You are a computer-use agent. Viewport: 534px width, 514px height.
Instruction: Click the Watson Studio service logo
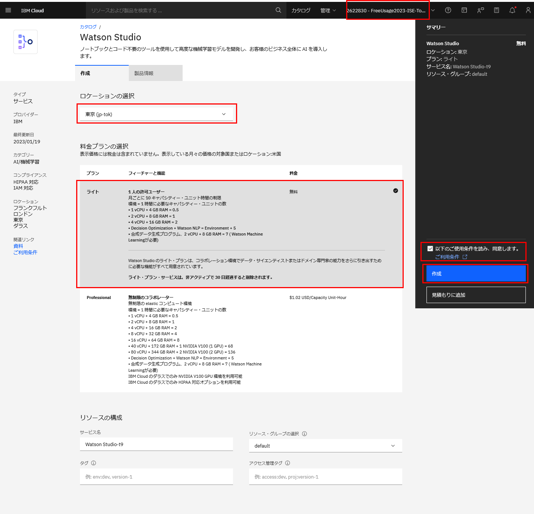[25, 41]
